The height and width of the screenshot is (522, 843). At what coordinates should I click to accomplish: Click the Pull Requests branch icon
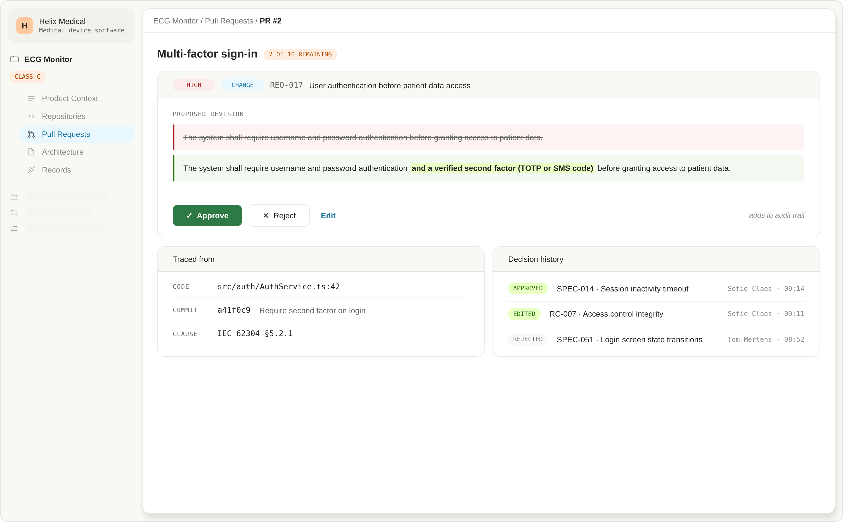pos(31,134)
